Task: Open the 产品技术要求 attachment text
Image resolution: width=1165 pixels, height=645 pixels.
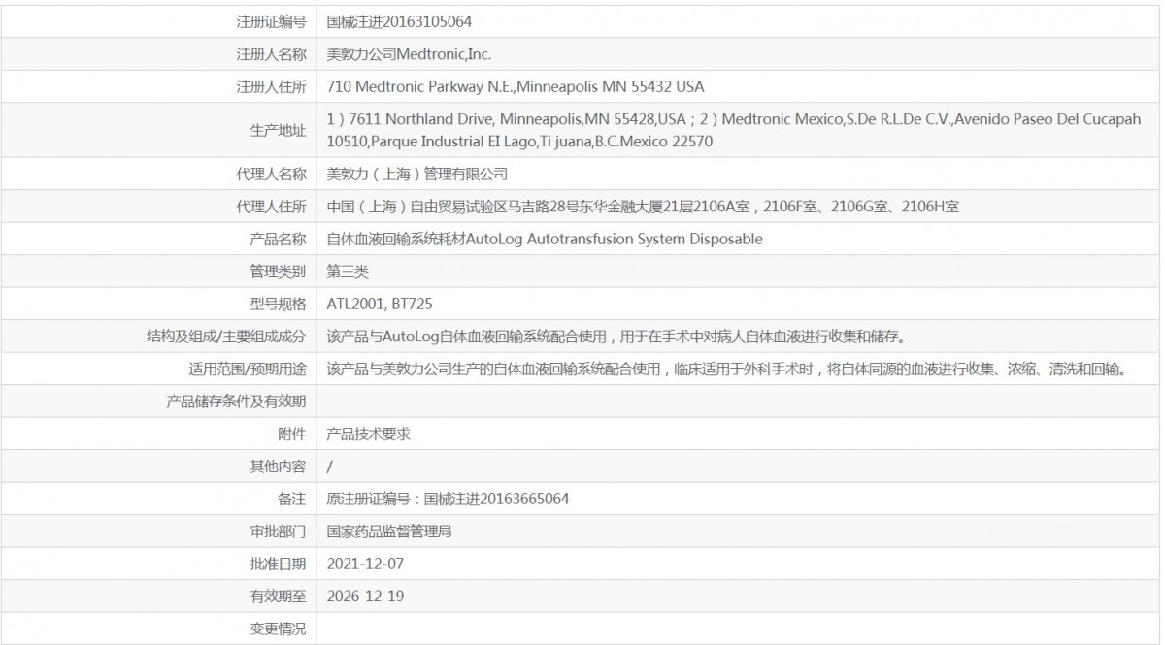Action: point(369,435)
